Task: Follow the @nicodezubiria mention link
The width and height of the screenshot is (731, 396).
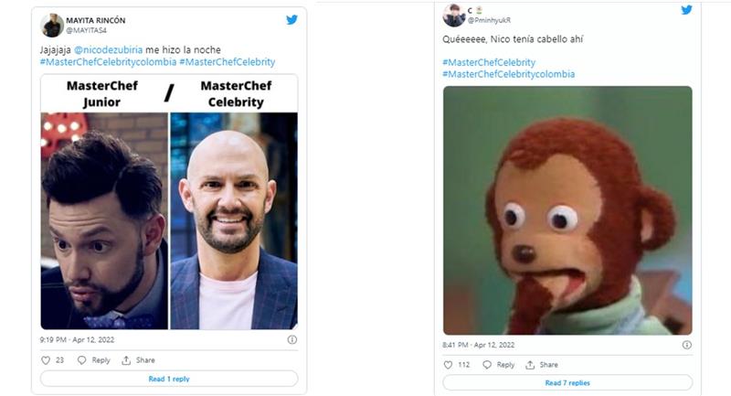Action: click(x=108, y=50)
